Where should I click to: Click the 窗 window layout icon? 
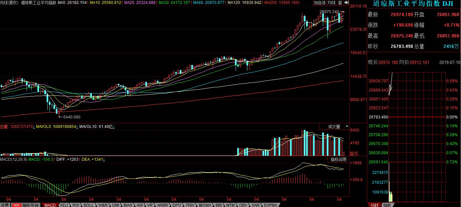[x=340, y=3]
